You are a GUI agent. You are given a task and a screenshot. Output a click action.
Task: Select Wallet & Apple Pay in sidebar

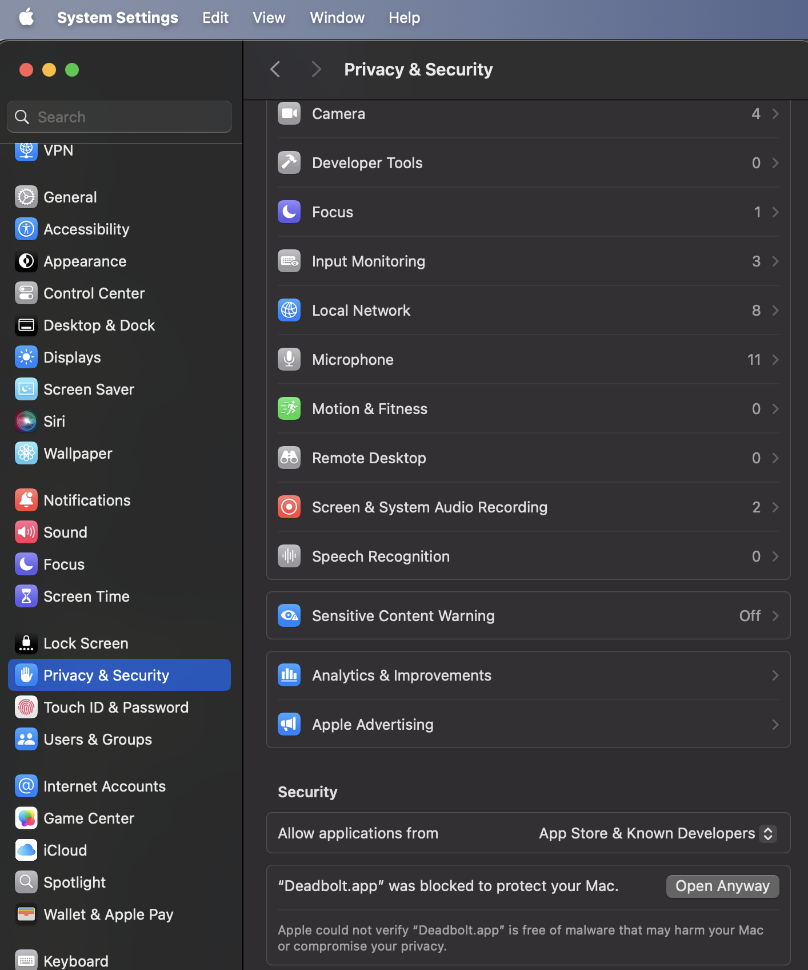pyautogui.click(x=119, y=915)
